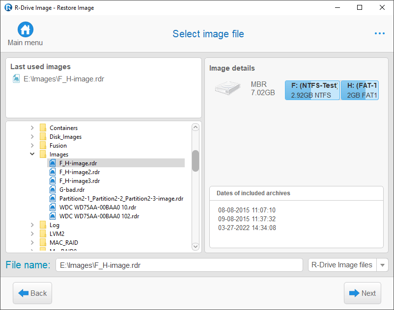The width and height of the screenshot is (394, 310).
Task: Click archive date 08-08-2015 11:07:10
Action: coord(247,210)
